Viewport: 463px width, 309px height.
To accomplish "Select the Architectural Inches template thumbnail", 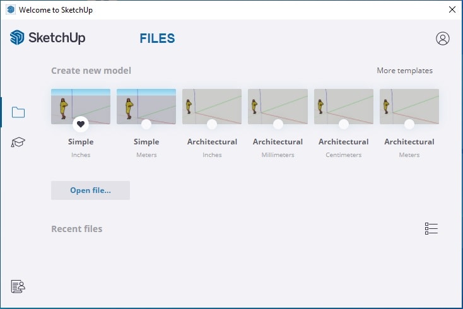I will [212, 106].
